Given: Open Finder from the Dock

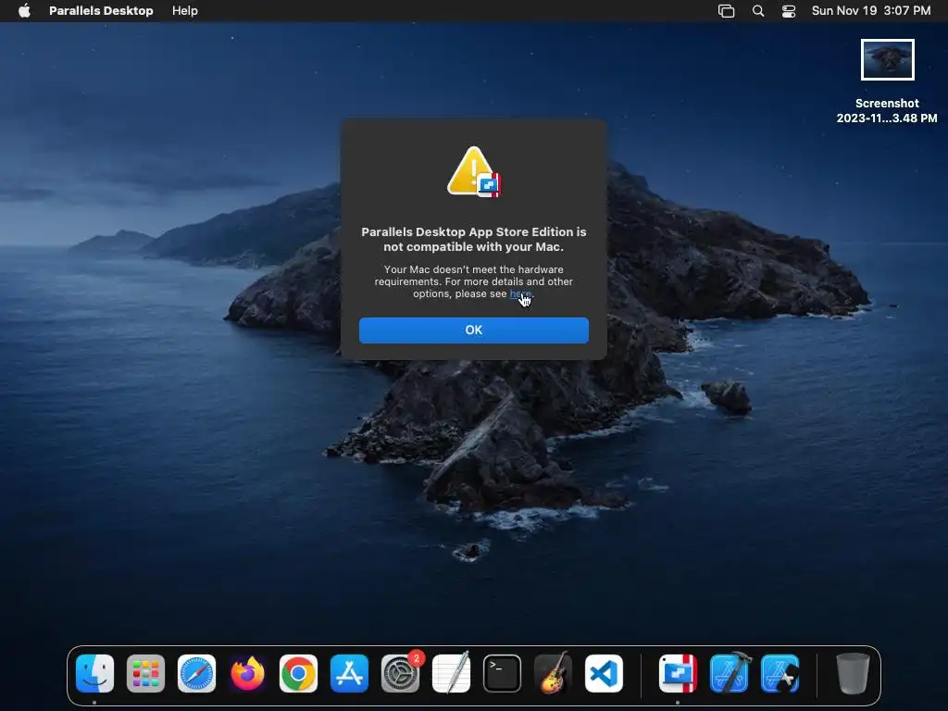Looking at the screenshot, I should [95, 673].
